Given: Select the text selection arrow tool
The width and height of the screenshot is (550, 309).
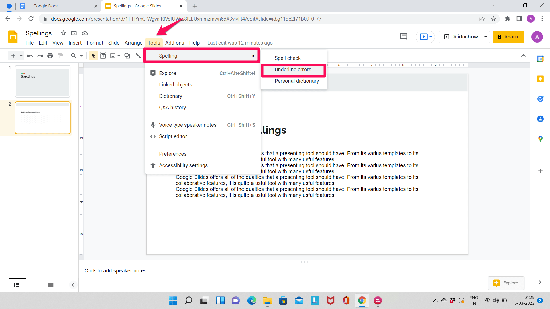Looking at the screenshot, I should pyautogui.click(x=92, y=56).
